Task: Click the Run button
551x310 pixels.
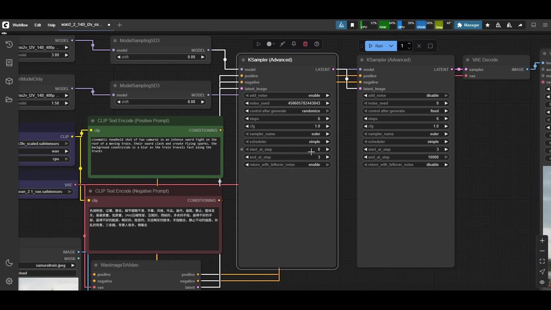Action: [376, 46]
